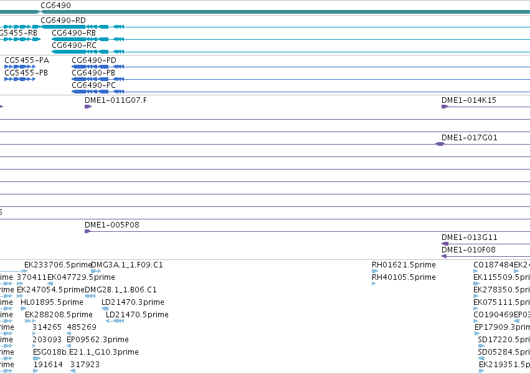530x374 pixels.
Task: Open the RH40105.5prime EST label
Action: click(x=404, y=277)
